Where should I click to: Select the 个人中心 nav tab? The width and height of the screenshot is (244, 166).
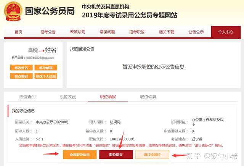click(226, 32)
